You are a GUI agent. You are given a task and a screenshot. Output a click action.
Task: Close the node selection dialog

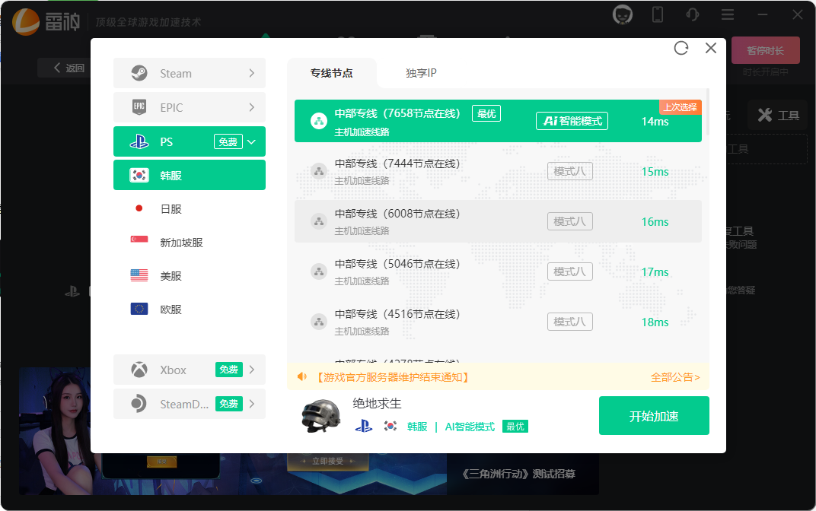710,49
